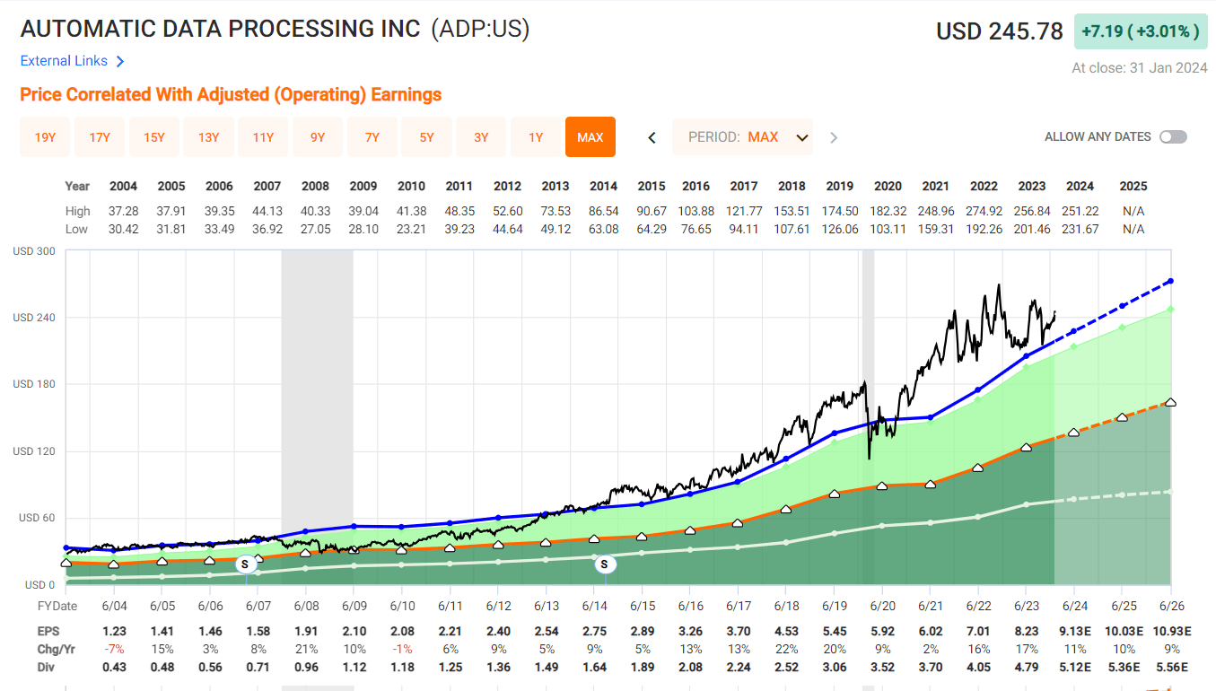Viewport: 1216px width, 691px height.
Task: Click the PERIOD dropdown caret icon
Action: click(801, 137)
